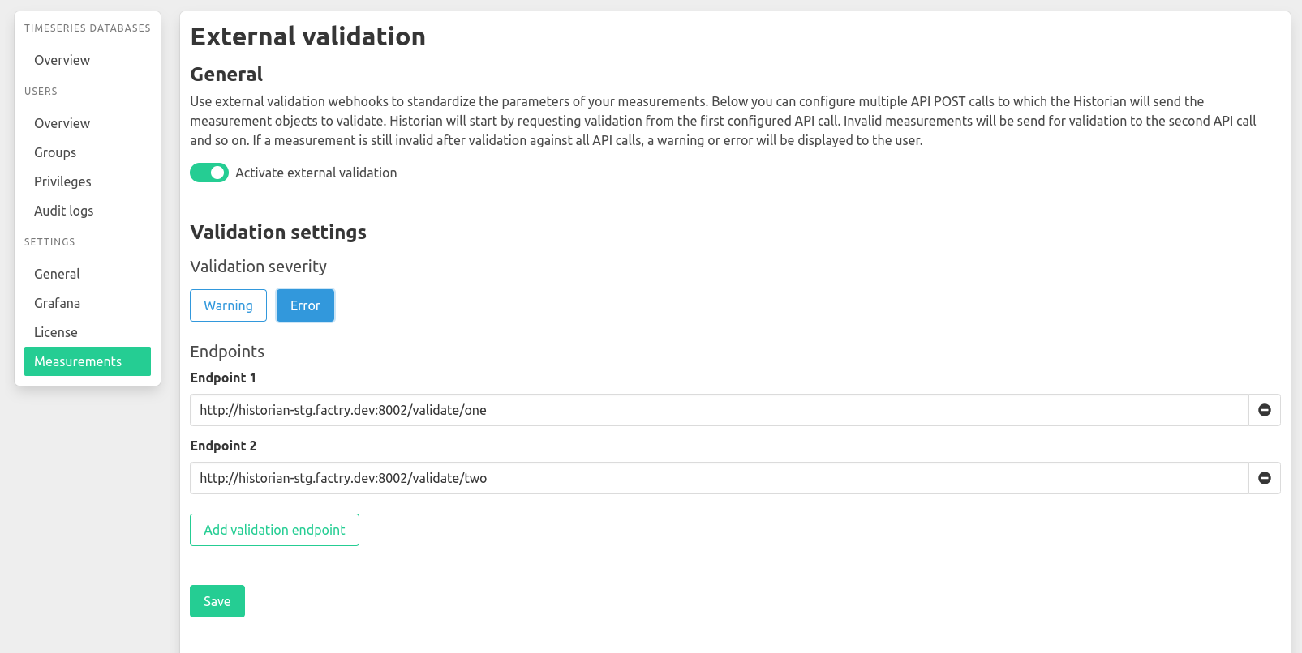The height and width of the screenshot is (653, 1302).
Task: Click the USERS section header
Action: pyautogui.click(x=41, y=92)
